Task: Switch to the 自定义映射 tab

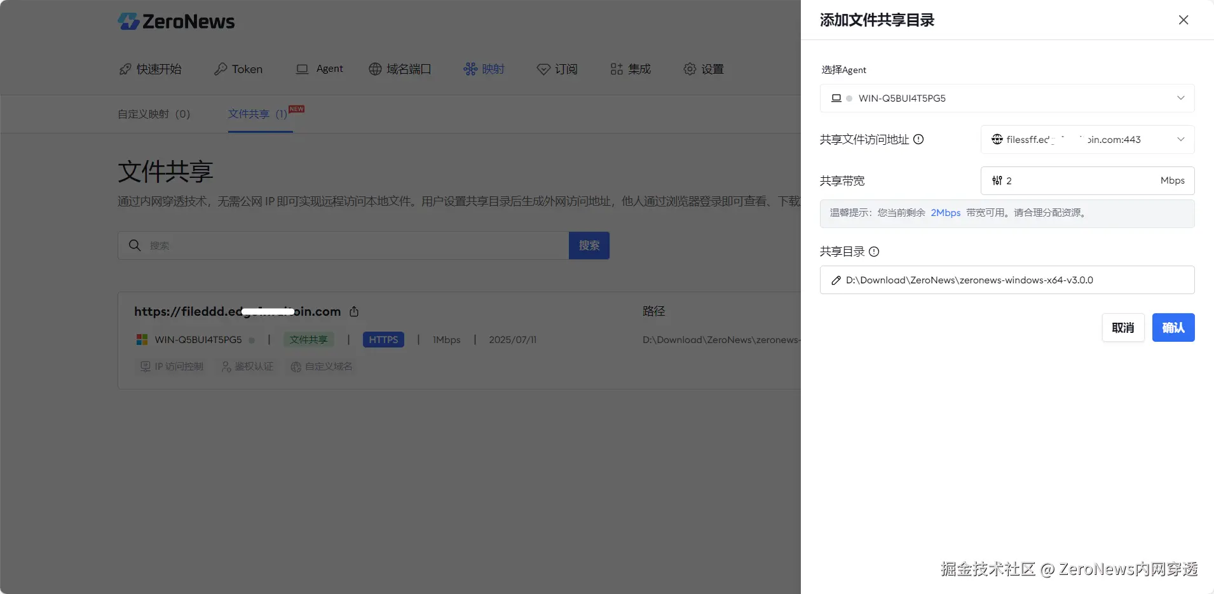Action: pos(154,114)
